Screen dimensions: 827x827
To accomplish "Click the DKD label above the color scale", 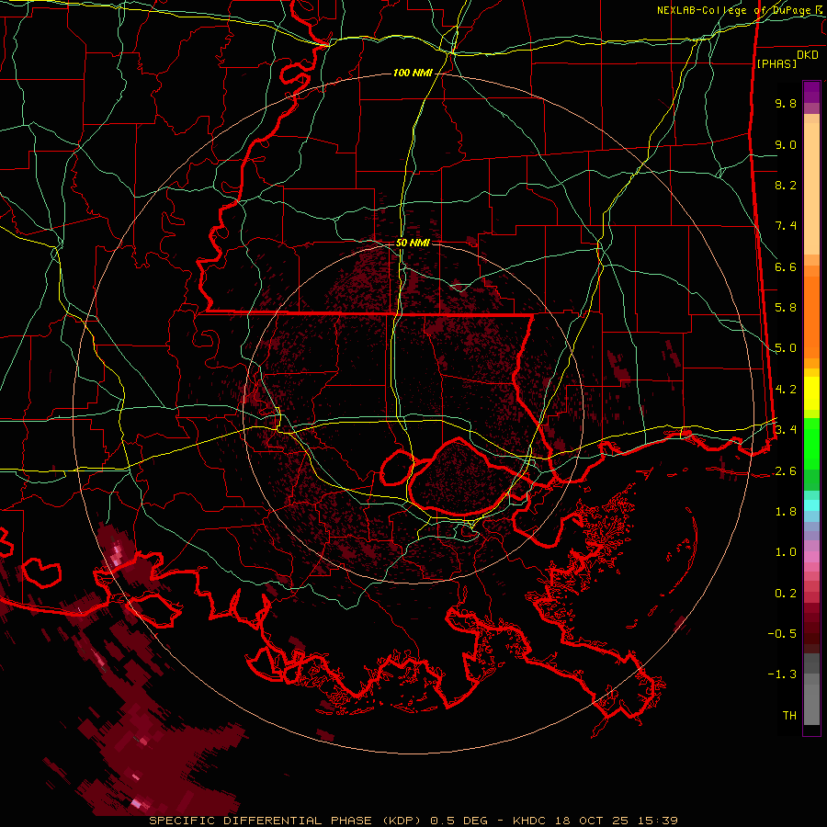I will [807, 54].
